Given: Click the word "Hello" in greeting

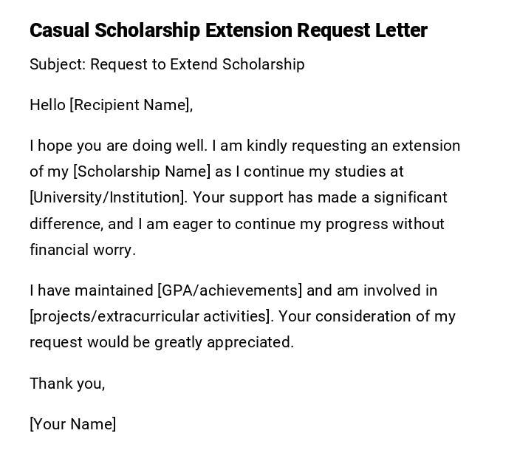Looking at the screenshot, I should click(x=48, y=105).
